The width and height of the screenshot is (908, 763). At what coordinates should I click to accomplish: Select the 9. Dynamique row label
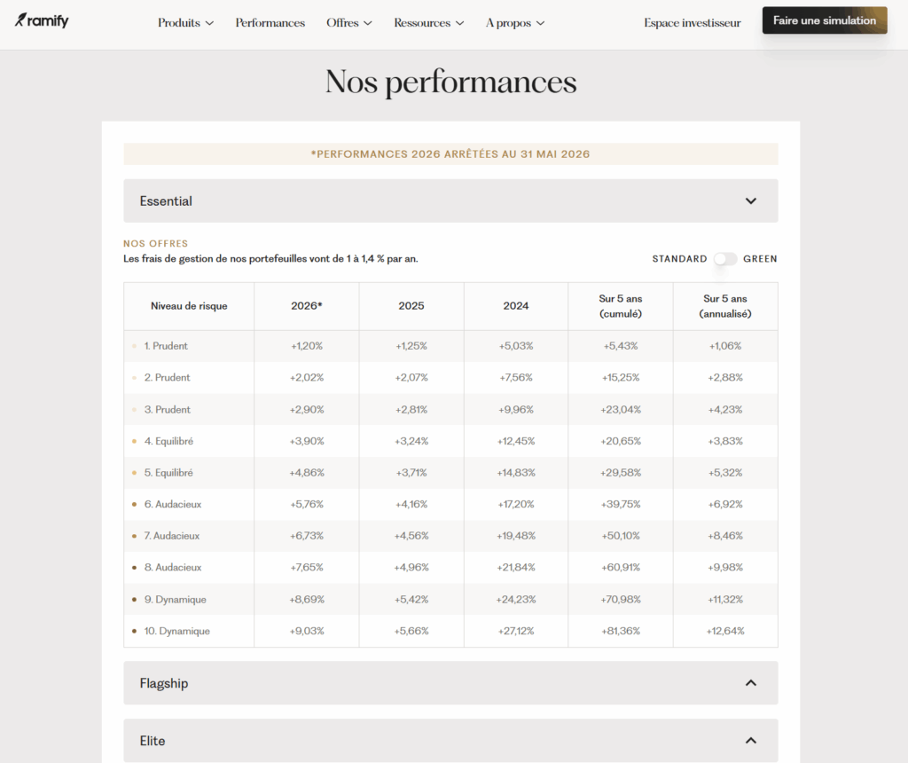pyautogui.click(x=175, y=599)
